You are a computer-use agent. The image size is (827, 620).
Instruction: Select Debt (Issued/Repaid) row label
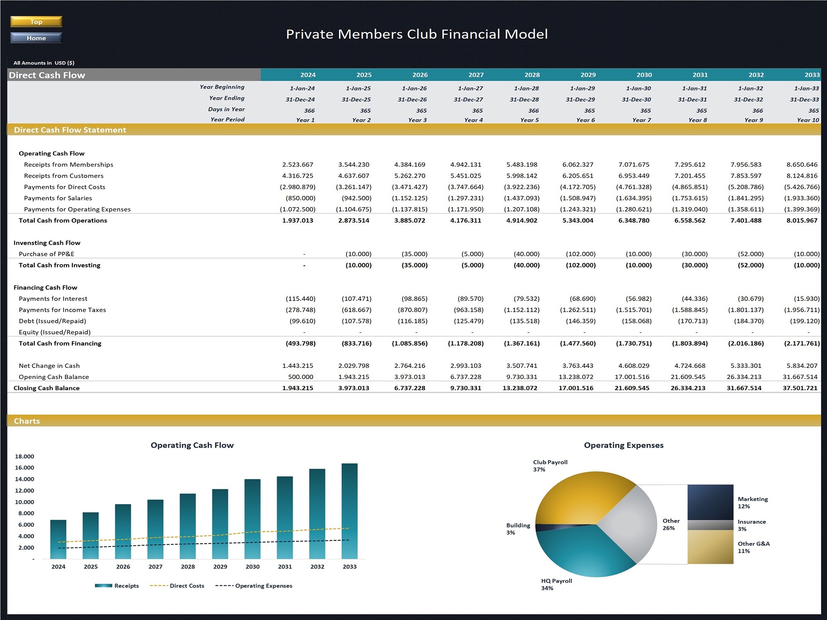(x=53, y=321)
